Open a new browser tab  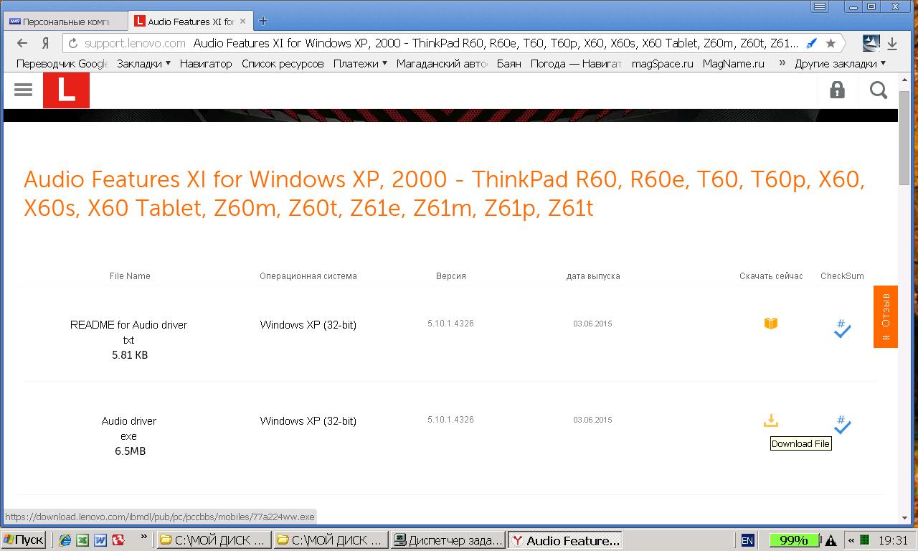263,21
